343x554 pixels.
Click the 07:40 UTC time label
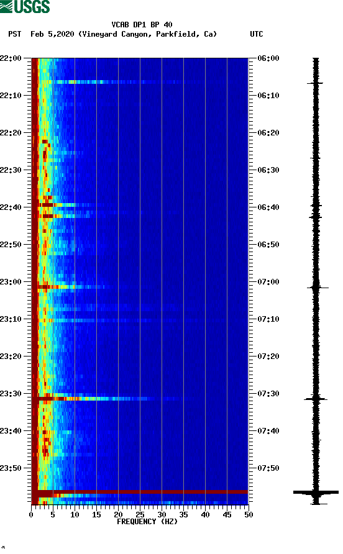(x=268, y=431)
